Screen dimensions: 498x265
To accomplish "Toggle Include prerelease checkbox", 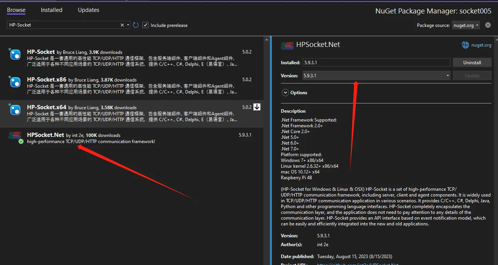I will coord(145,25).
